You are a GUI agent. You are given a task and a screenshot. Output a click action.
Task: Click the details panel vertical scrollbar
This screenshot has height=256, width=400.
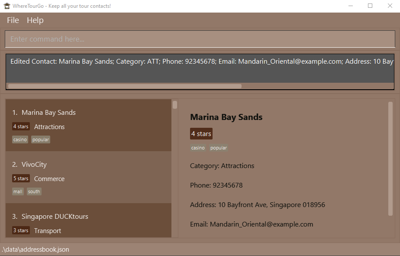(390, 158)
